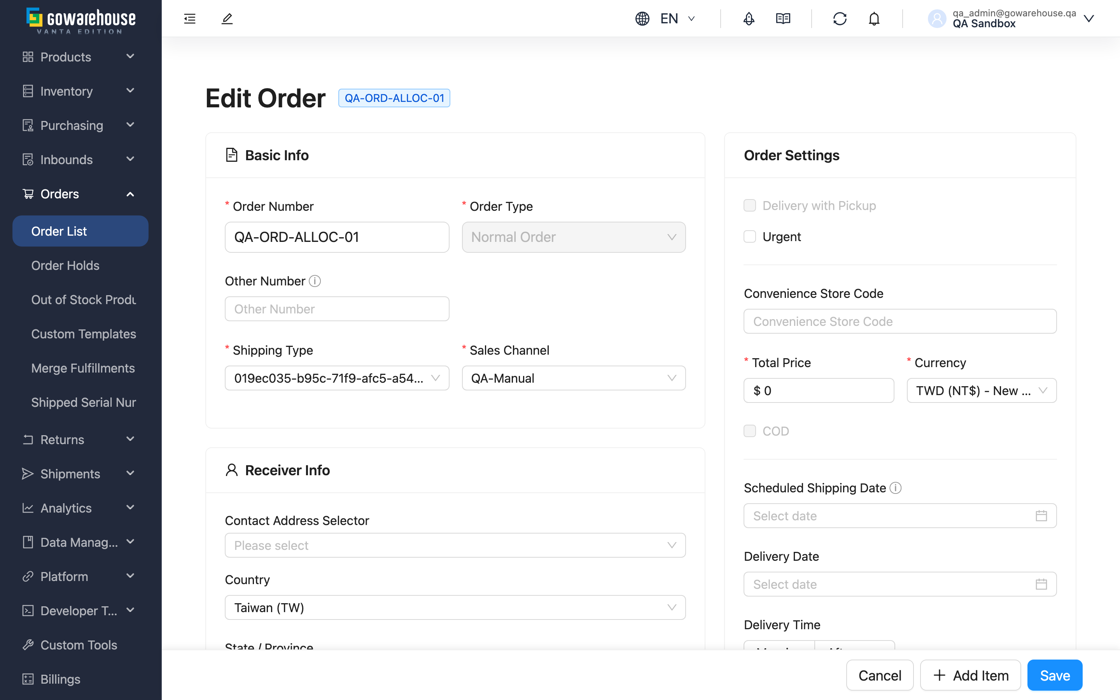Open the Currency dropdown
This screenshot has width=1120, height=700.
coord(982,391)
